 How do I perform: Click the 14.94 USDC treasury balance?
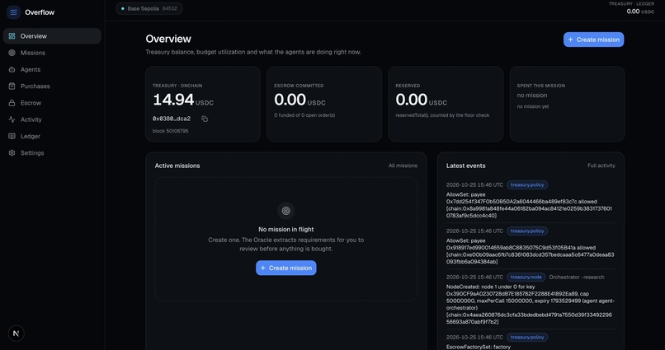pos(183,100)
